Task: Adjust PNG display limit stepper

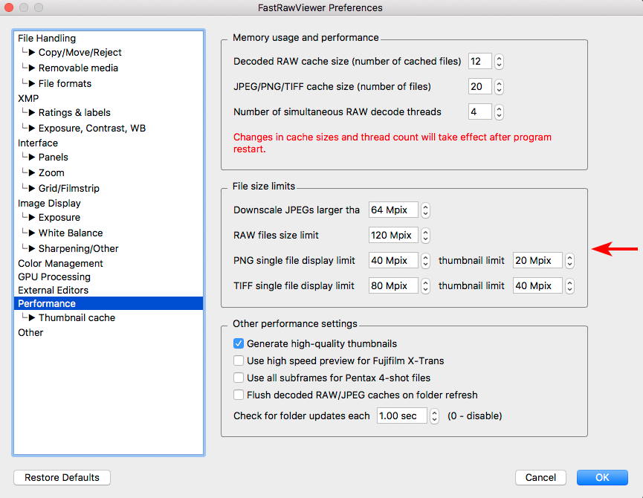Action: 426,261
